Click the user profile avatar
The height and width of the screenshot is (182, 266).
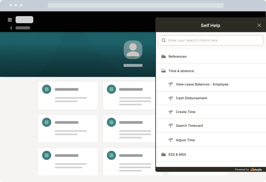[133, 50]
